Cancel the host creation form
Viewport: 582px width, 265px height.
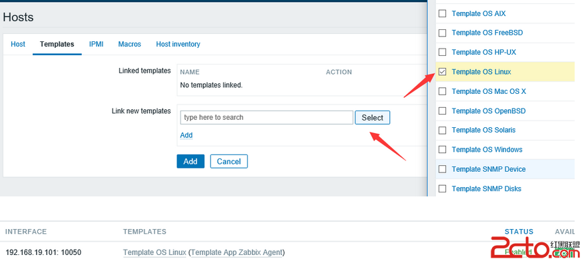pos(229,161)
